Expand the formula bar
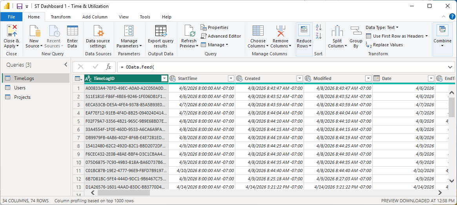 pyautogui.click(x=450, y=67)
